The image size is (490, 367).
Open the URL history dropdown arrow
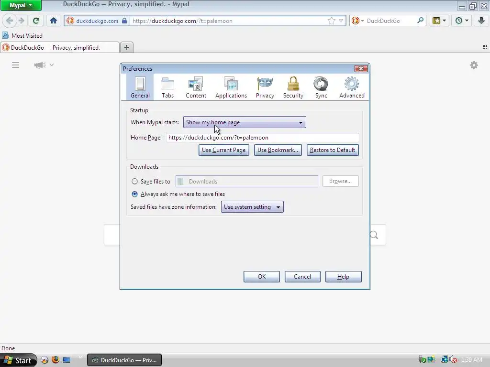pyautogui.click(x=341, y=21)
